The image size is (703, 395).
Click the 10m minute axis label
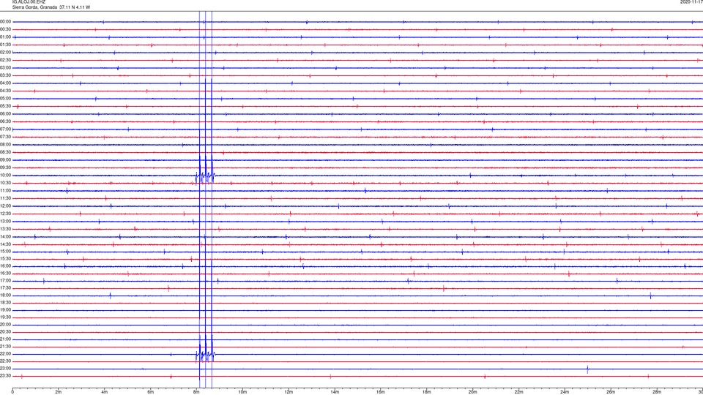pos(242,392)
